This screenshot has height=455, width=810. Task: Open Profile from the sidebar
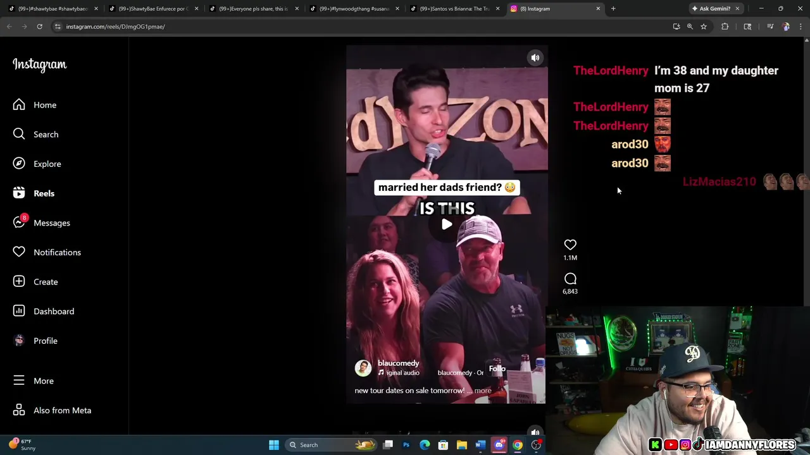(x=35, y=341)
